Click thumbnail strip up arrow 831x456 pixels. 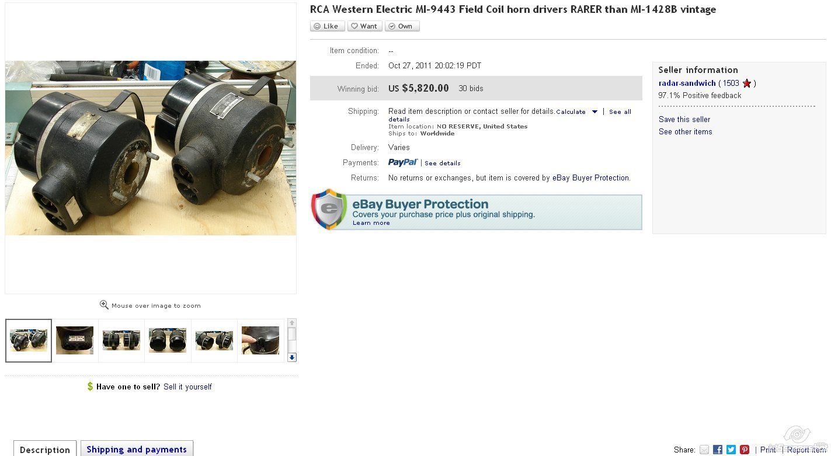click(292, 323)
